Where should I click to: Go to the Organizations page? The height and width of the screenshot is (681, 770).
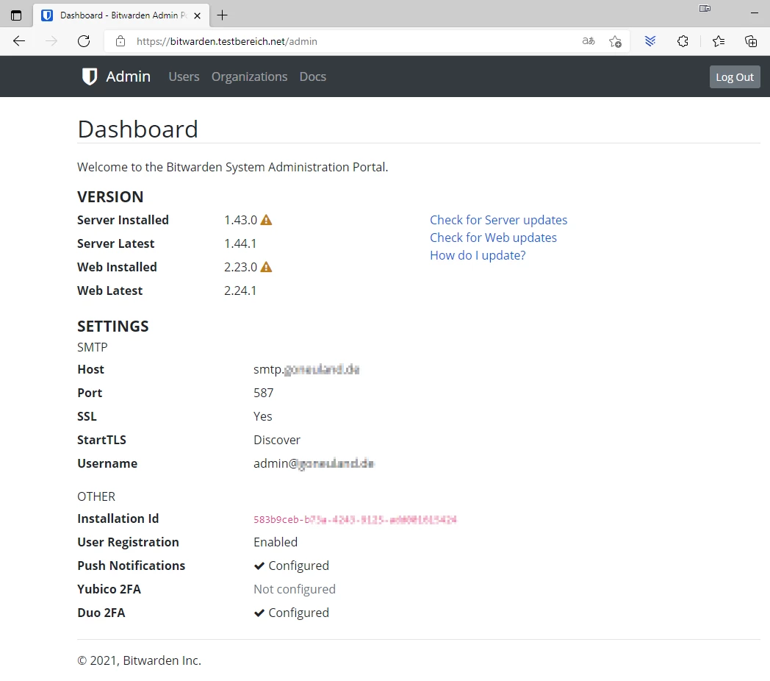pos(249,76)
